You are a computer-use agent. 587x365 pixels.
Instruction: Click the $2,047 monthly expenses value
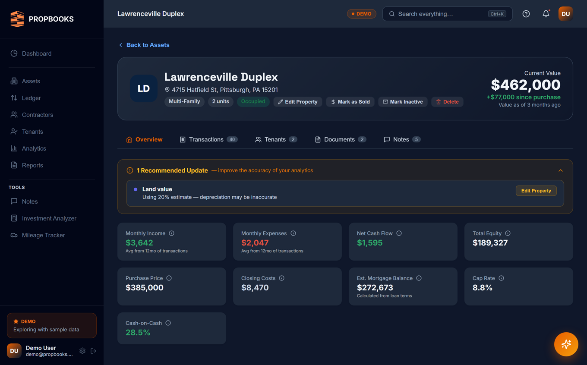[x=255, y=243]
